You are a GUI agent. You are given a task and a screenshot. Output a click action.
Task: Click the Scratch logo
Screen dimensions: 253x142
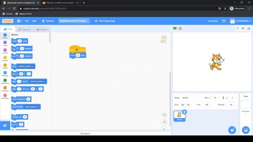(8, 21)
